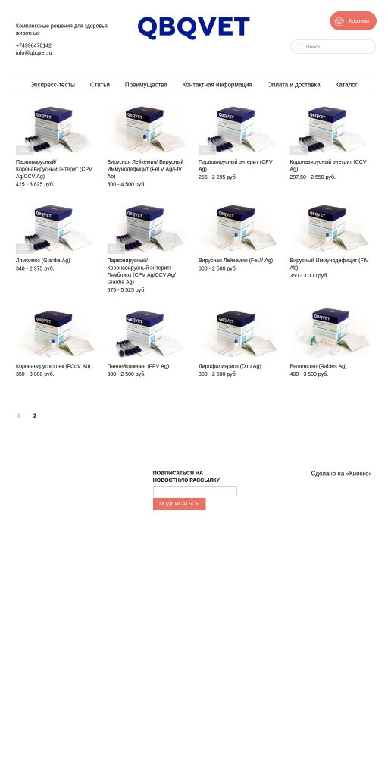Go to page 2 of products
The height and width of the screenshot is (776, 388).
point(35,416)
